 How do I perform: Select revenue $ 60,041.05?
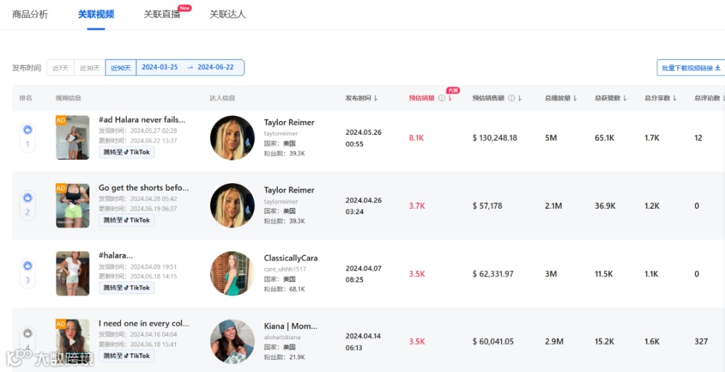tap(493, 342)
